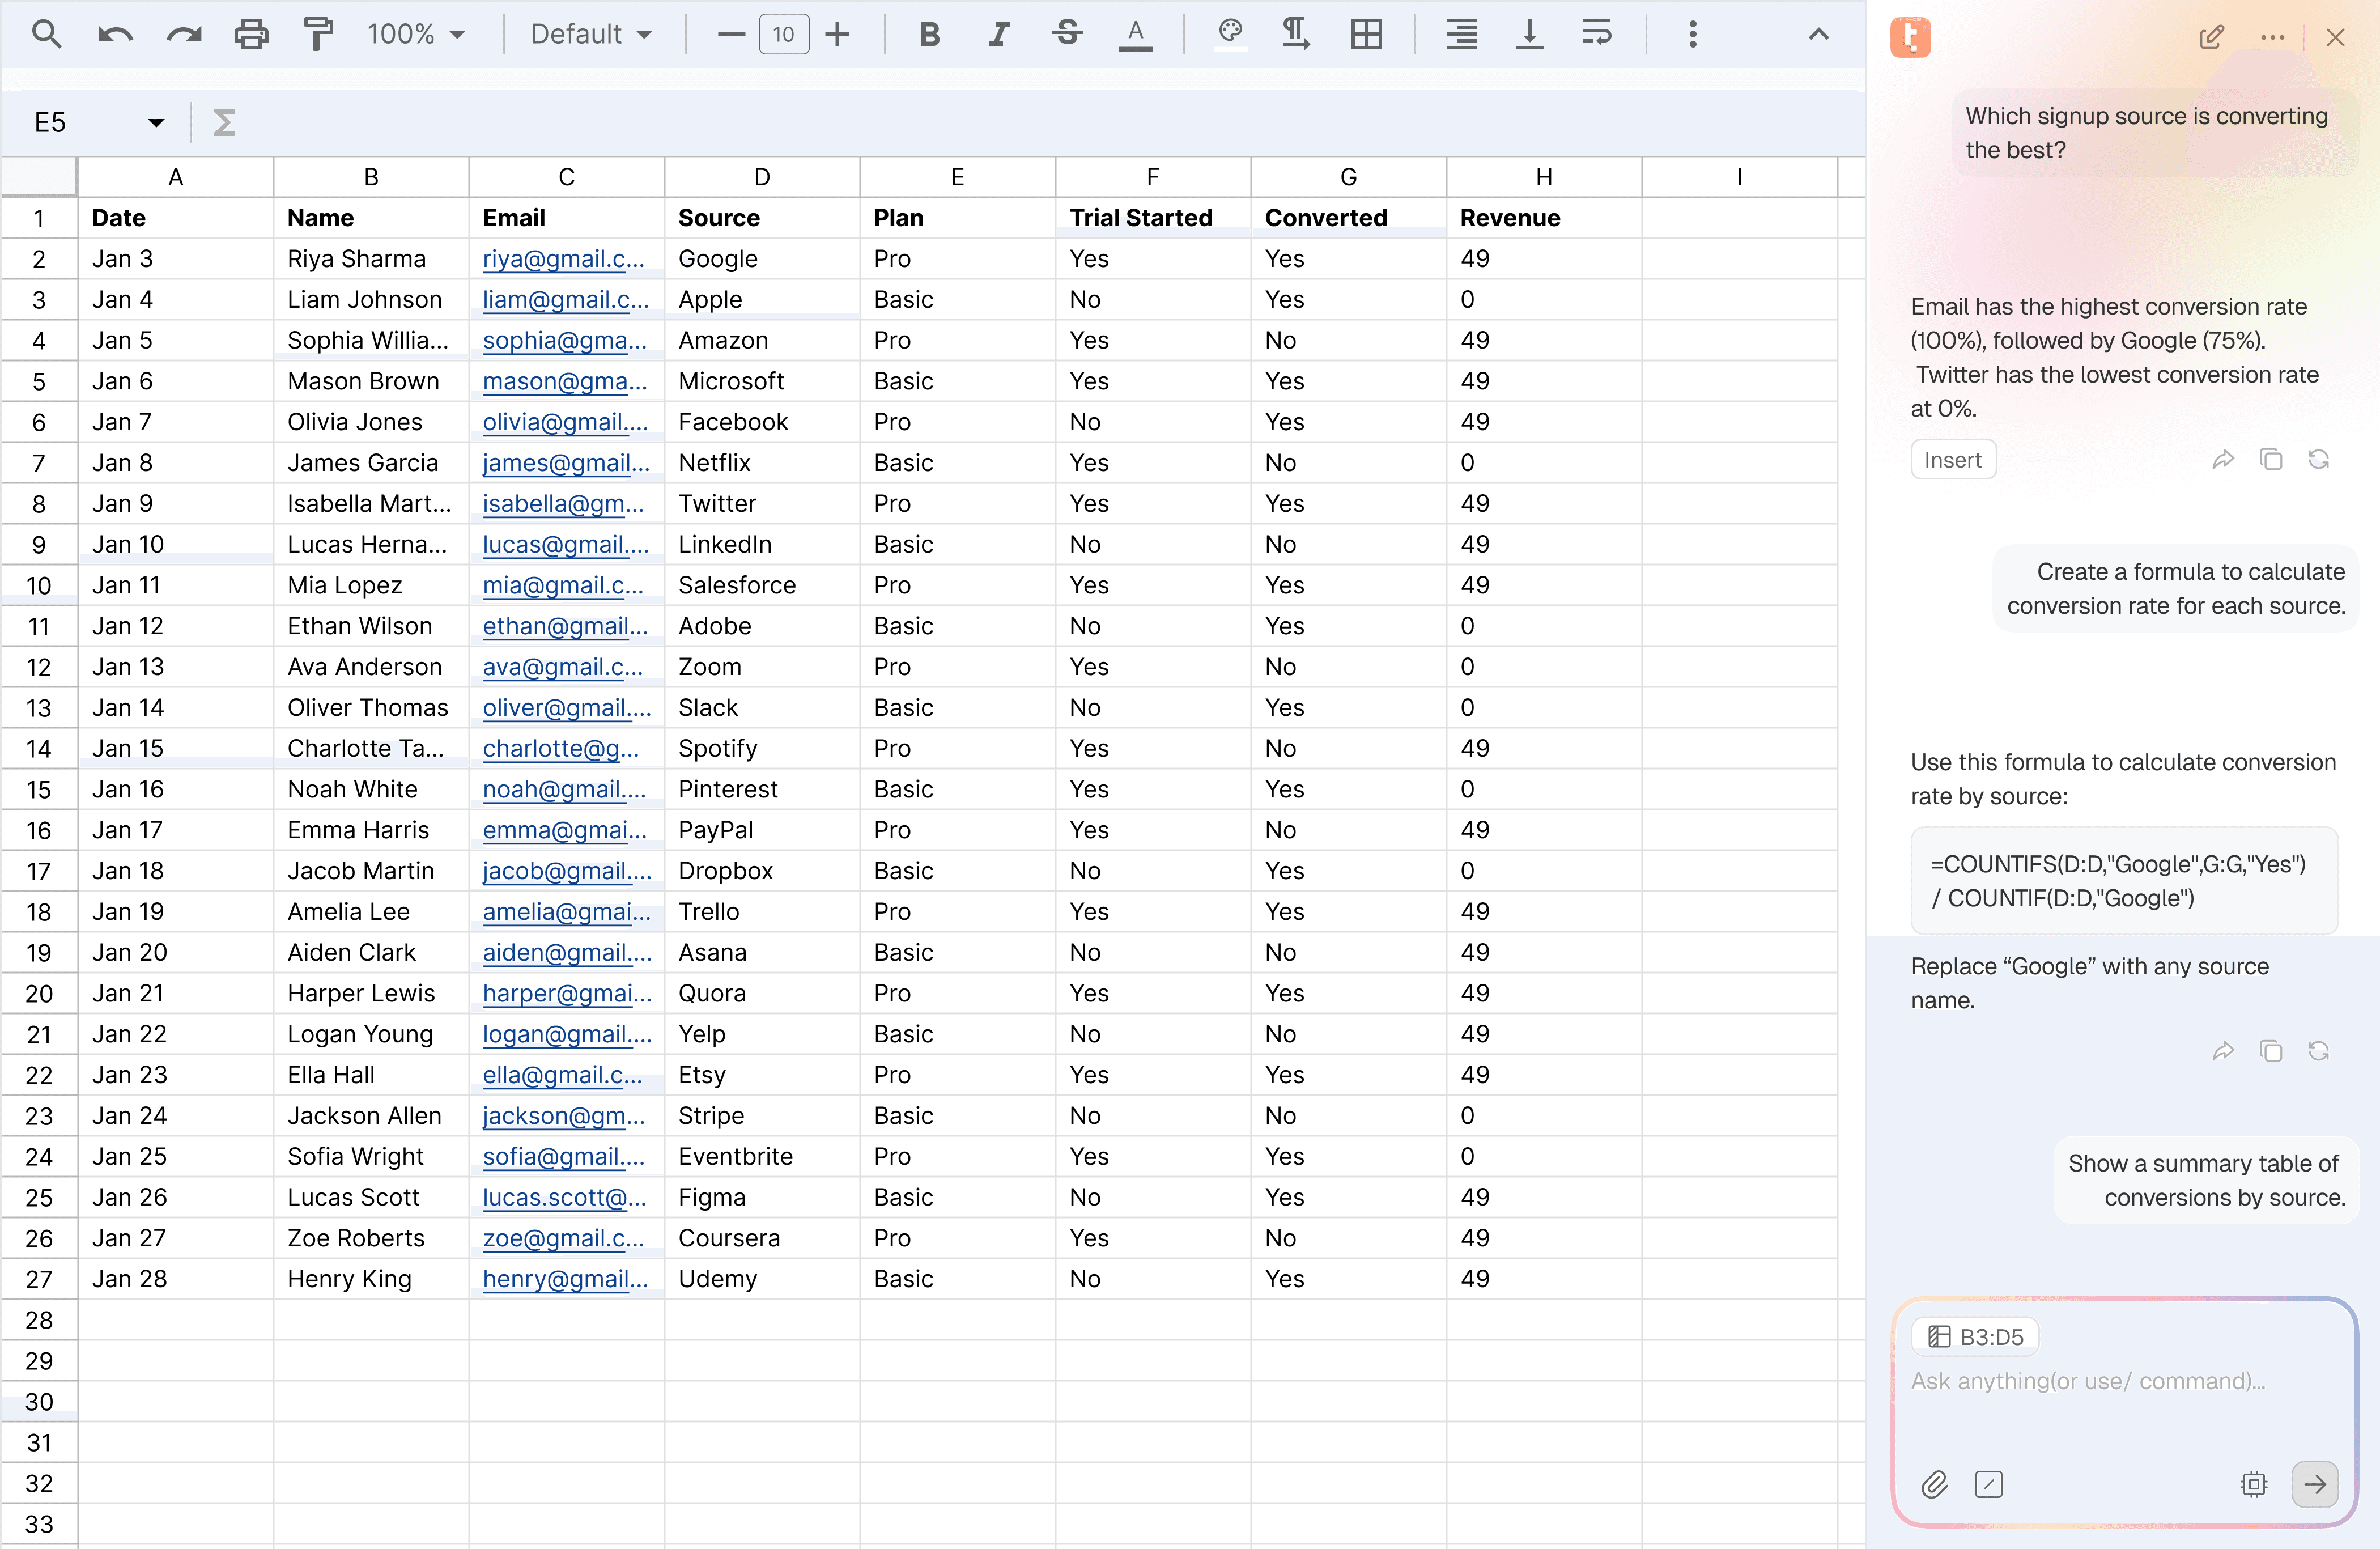Open the chat panel ellipsis menu

(x=2272, y=37)
